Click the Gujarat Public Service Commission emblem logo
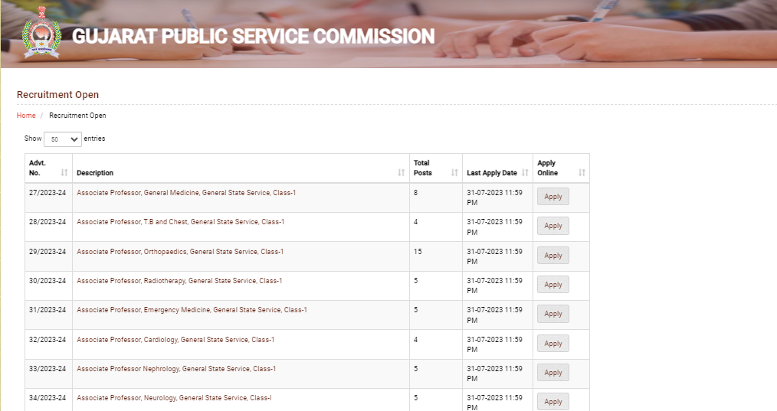The image size is (777, 411). pos(41,33)
